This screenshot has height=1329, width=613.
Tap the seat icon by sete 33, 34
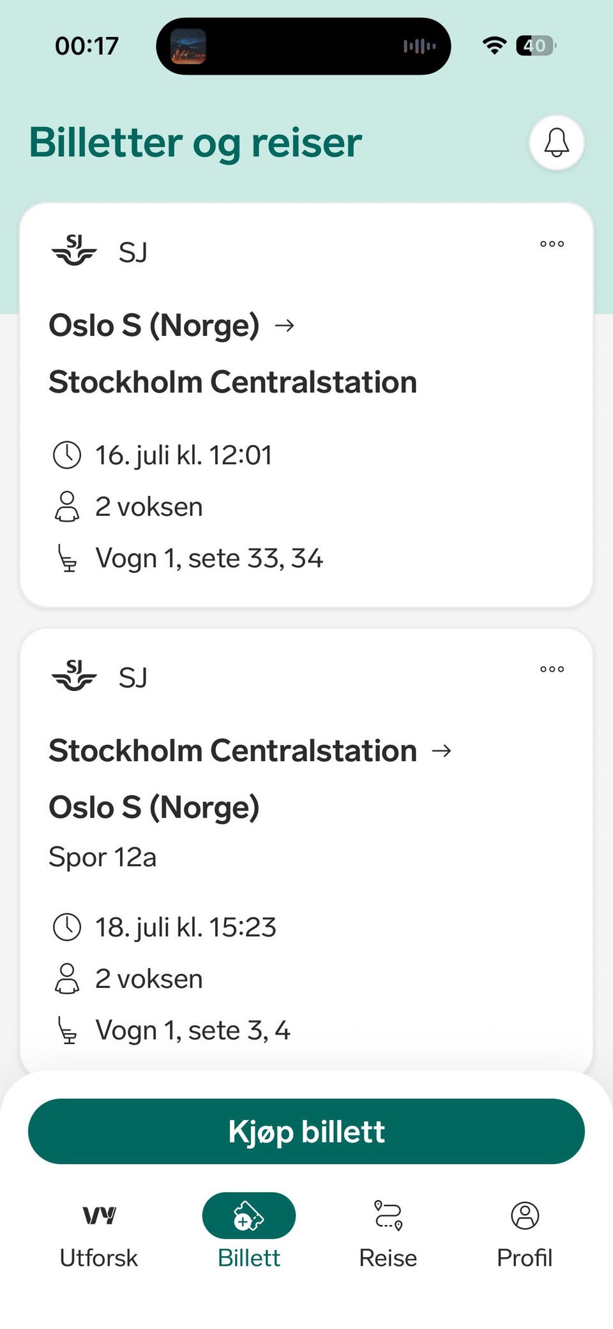pyautogui.click(x=66, y=558)
